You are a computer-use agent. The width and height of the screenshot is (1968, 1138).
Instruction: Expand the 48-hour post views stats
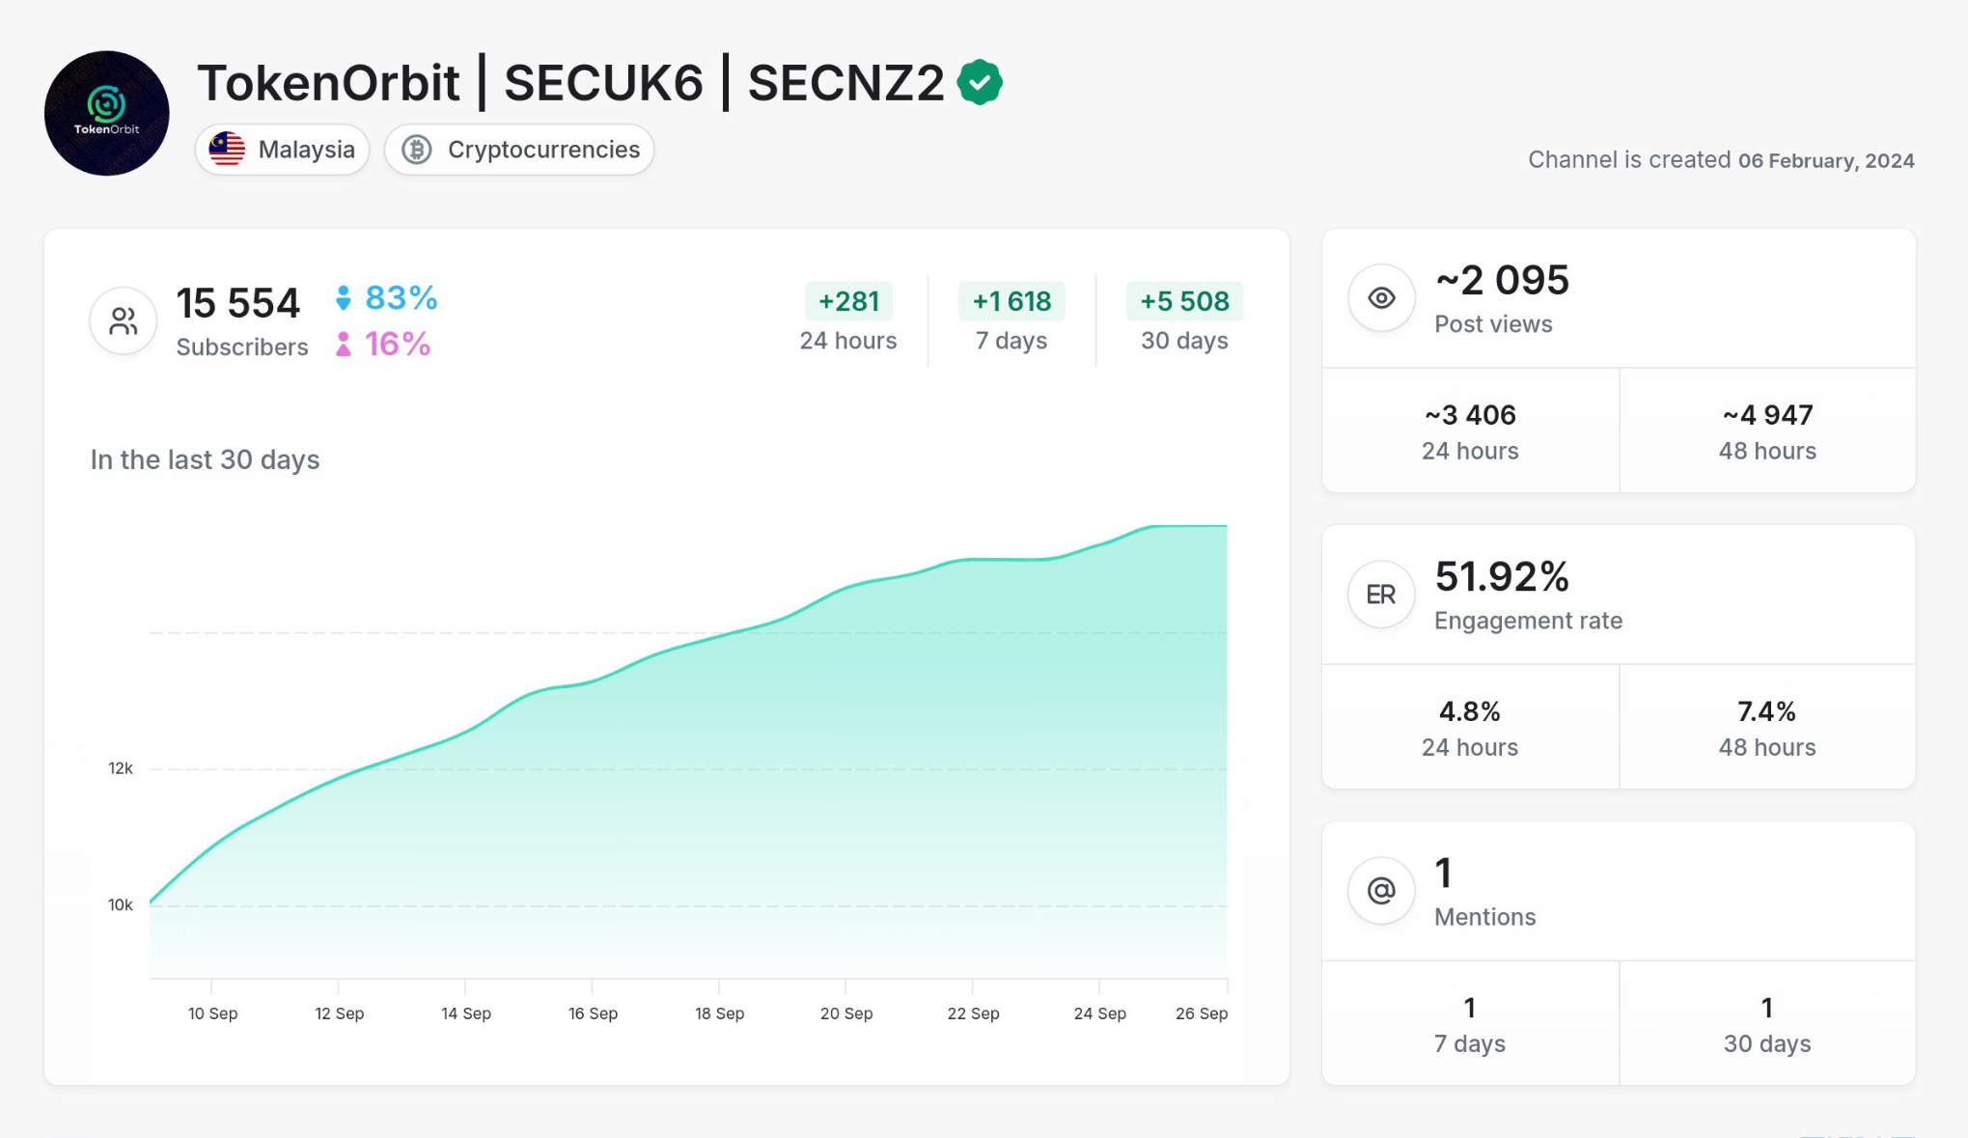pyautogui.click(x=1765, y=430)
